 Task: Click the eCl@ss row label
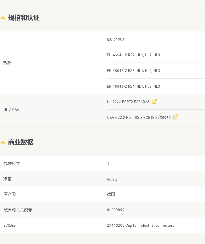(9, 225)
